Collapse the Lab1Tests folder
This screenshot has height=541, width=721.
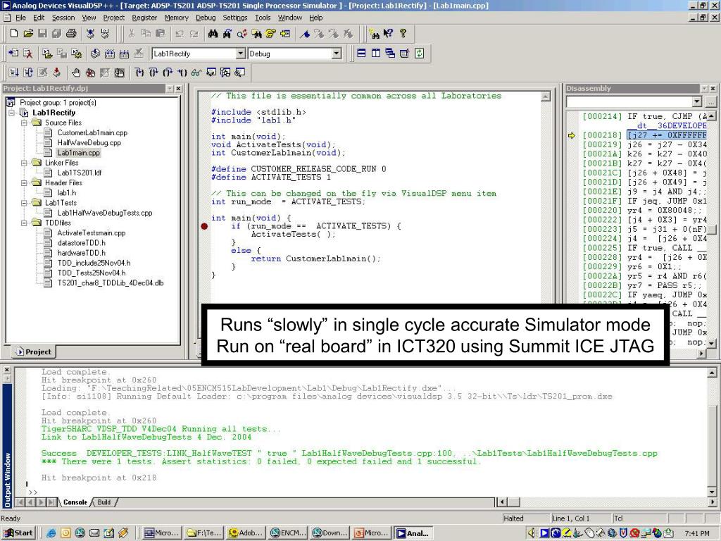coord(25,203)
